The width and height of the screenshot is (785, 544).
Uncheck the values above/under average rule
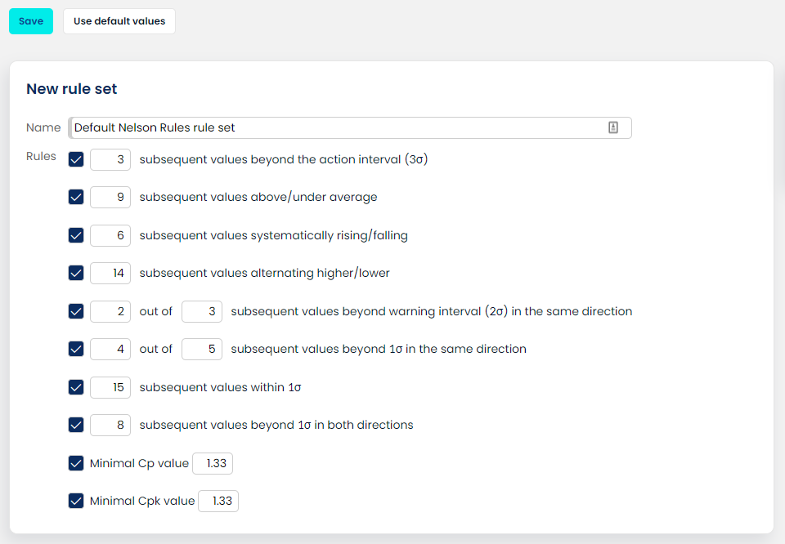[76, 197]
